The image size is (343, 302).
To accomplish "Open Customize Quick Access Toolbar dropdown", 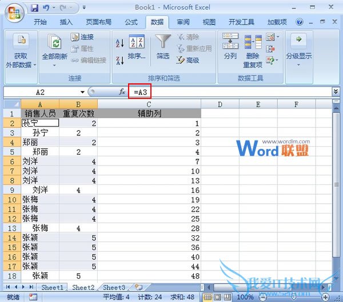I will click(84, 8).
